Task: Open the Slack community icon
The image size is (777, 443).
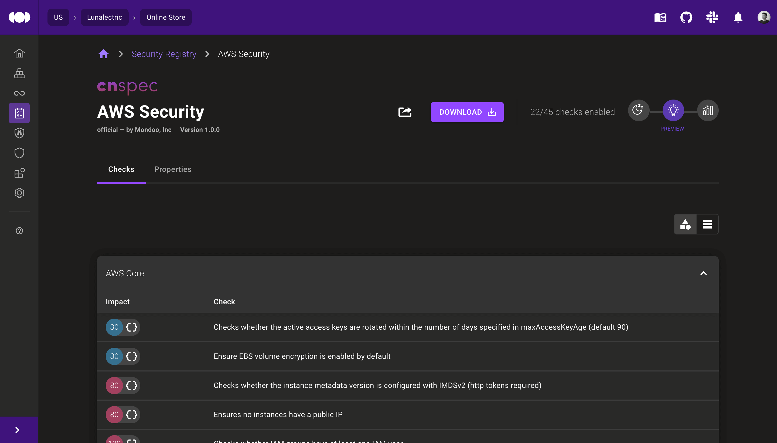Action: [712, 17]
